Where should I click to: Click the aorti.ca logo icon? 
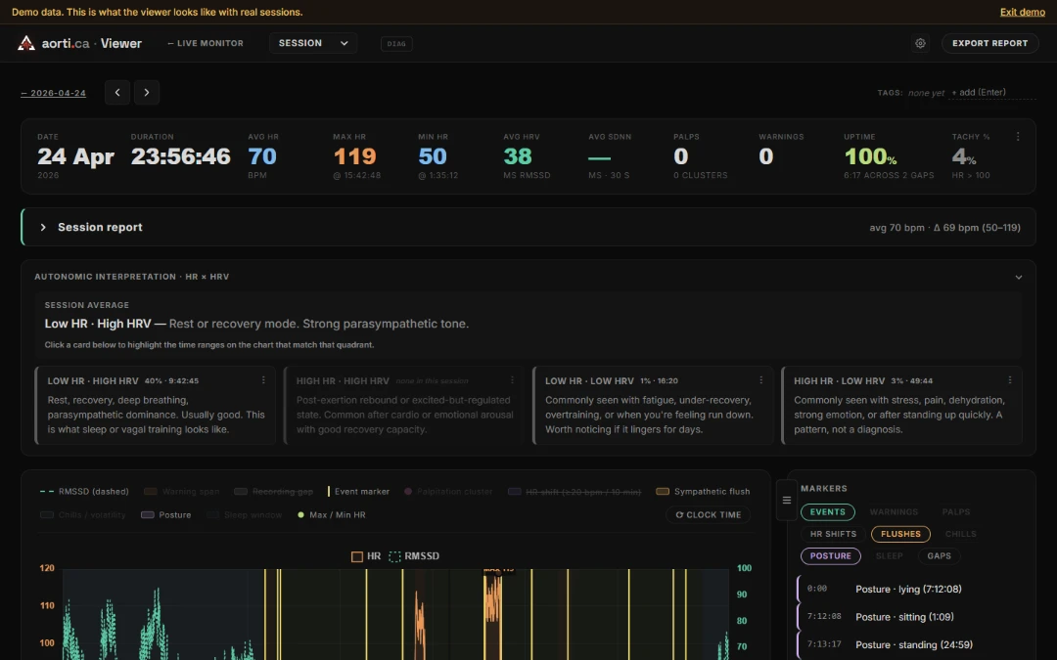click(x=26, y=43)
